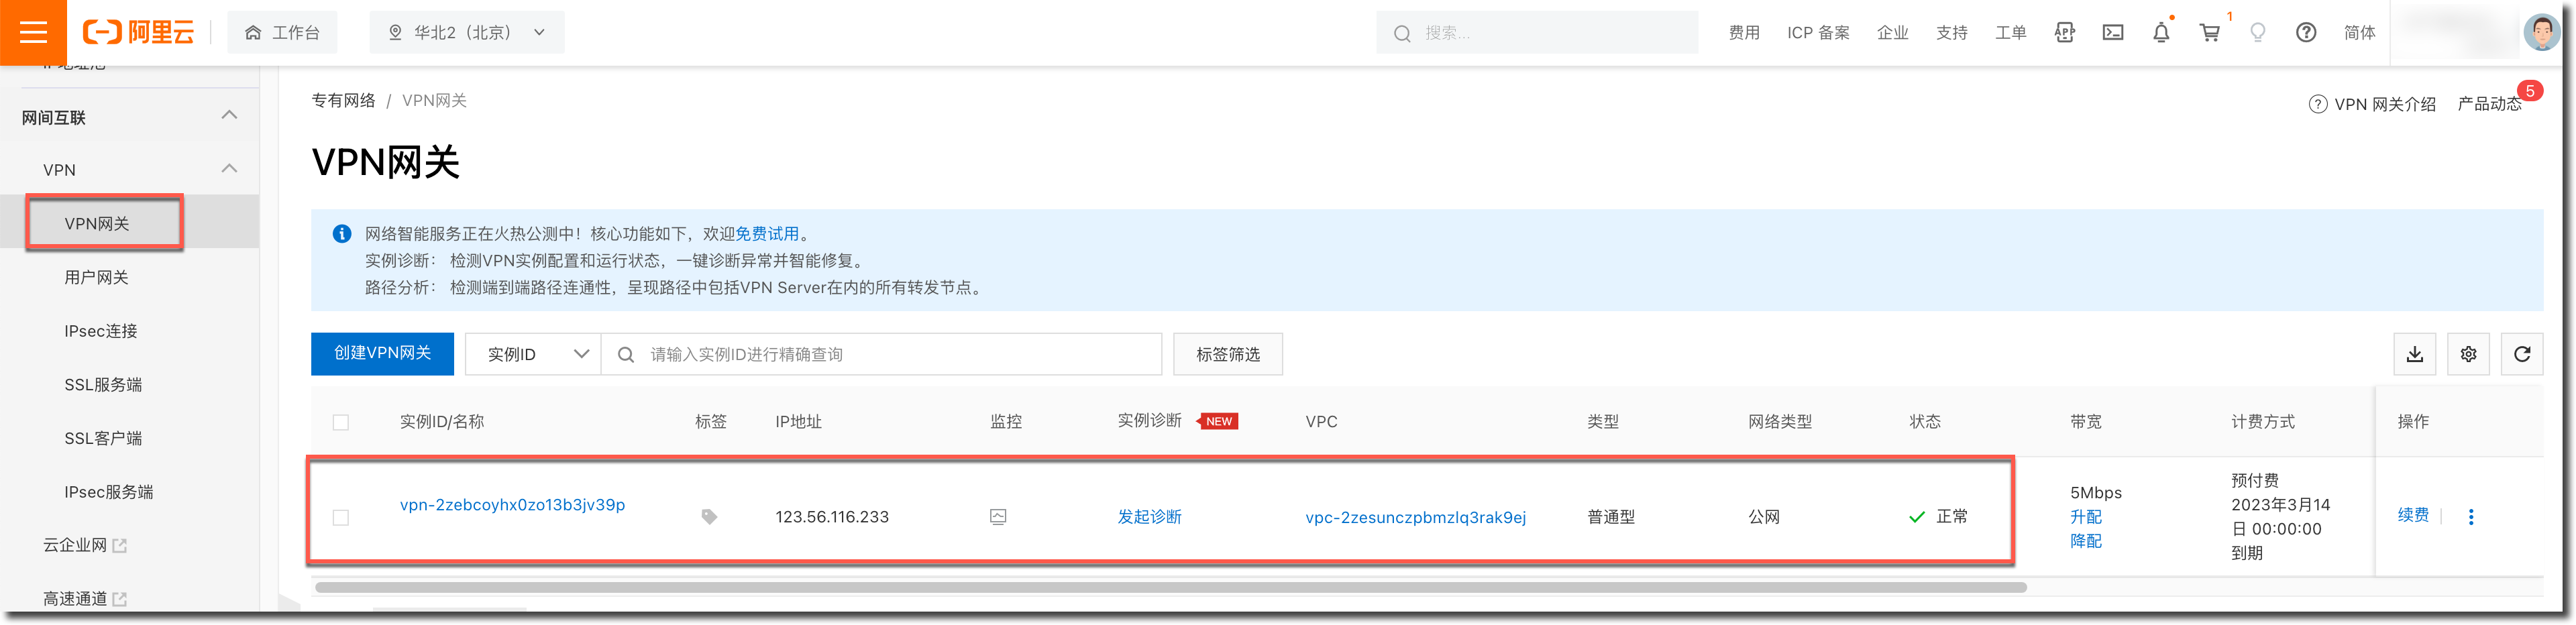This screenshot has height=625, width=2576.
Task: Open table column settings gear
Action: coord(2468,354)
